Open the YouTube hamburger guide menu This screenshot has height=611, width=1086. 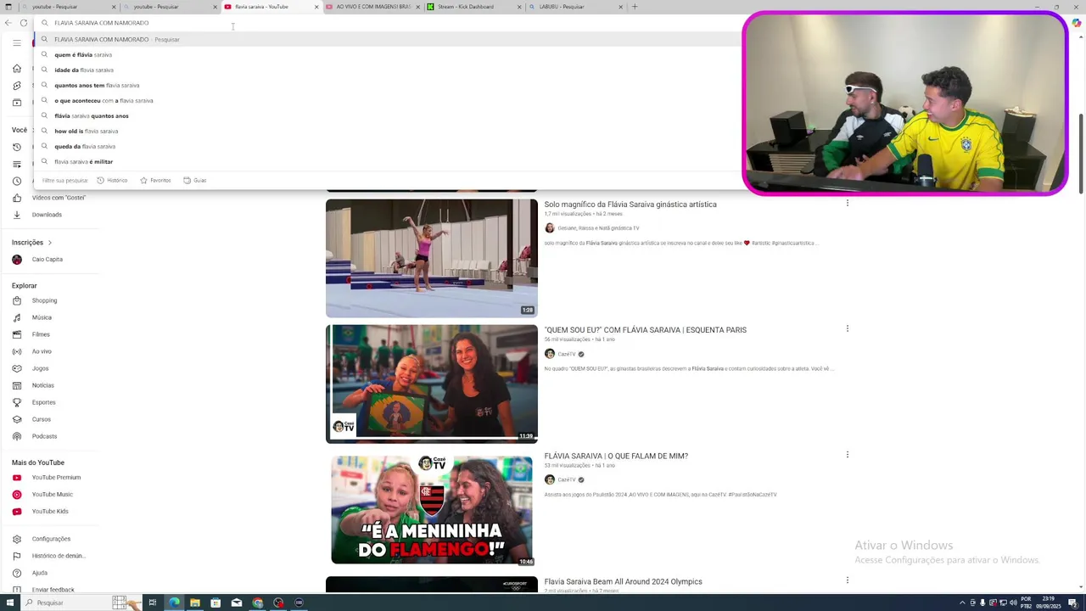click(x=16, y=42)
